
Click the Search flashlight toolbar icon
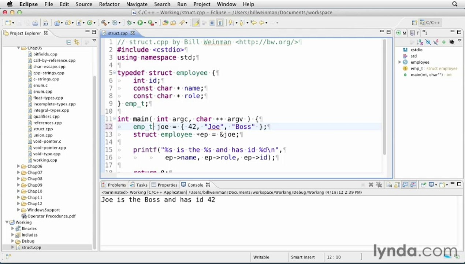click(x=181, y=23)
